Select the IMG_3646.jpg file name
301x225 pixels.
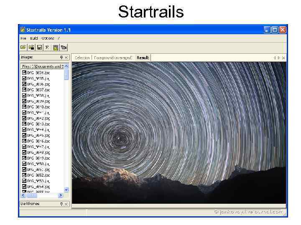tap(38, 141)
